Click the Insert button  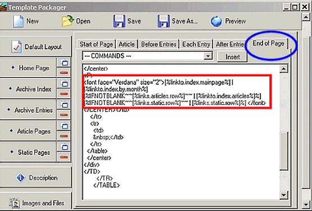click(232, 57)
